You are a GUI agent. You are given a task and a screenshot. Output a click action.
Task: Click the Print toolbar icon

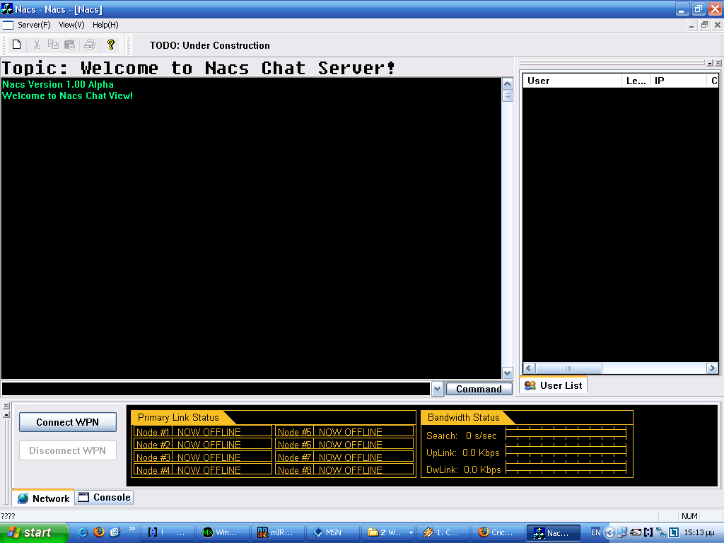pyautogui.click(x=90, y=45)
